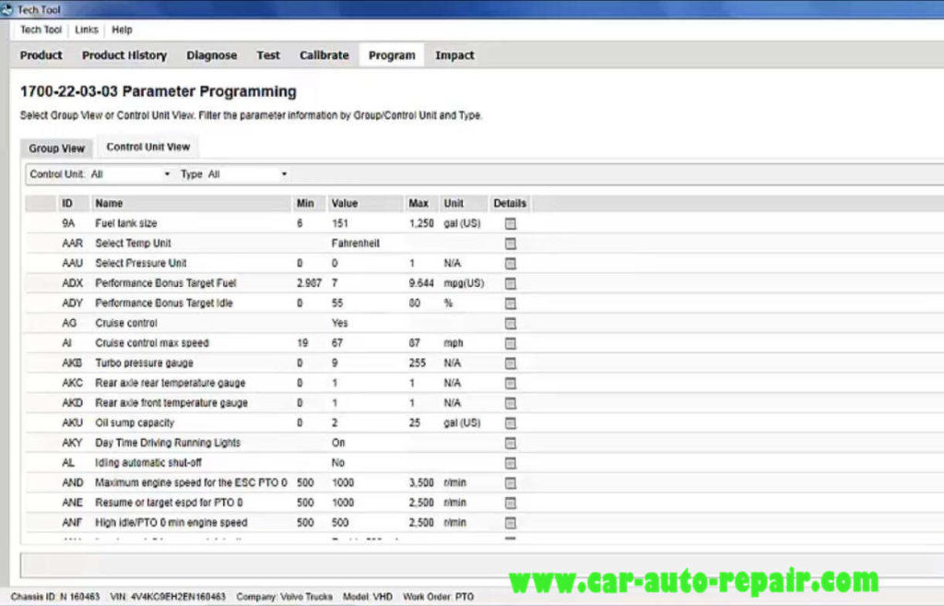Open the Calibrate tab
944x606 pixels.
click(324, 55)
